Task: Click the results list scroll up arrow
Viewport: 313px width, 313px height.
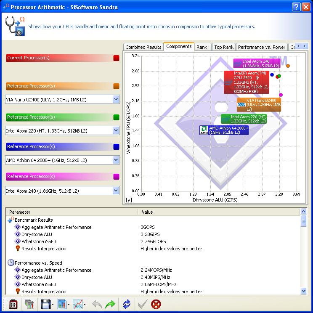Action: (303, 211)
